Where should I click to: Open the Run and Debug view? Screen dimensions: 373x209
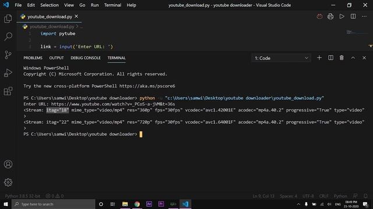pyautogui.click(x=8, y=73)
